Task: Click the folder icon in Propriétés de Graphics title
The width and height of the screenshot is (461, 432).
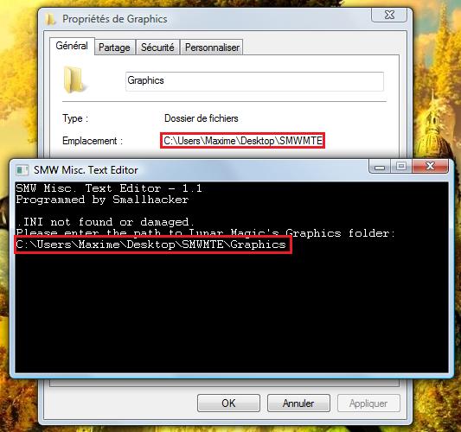Action: (50, 19)
